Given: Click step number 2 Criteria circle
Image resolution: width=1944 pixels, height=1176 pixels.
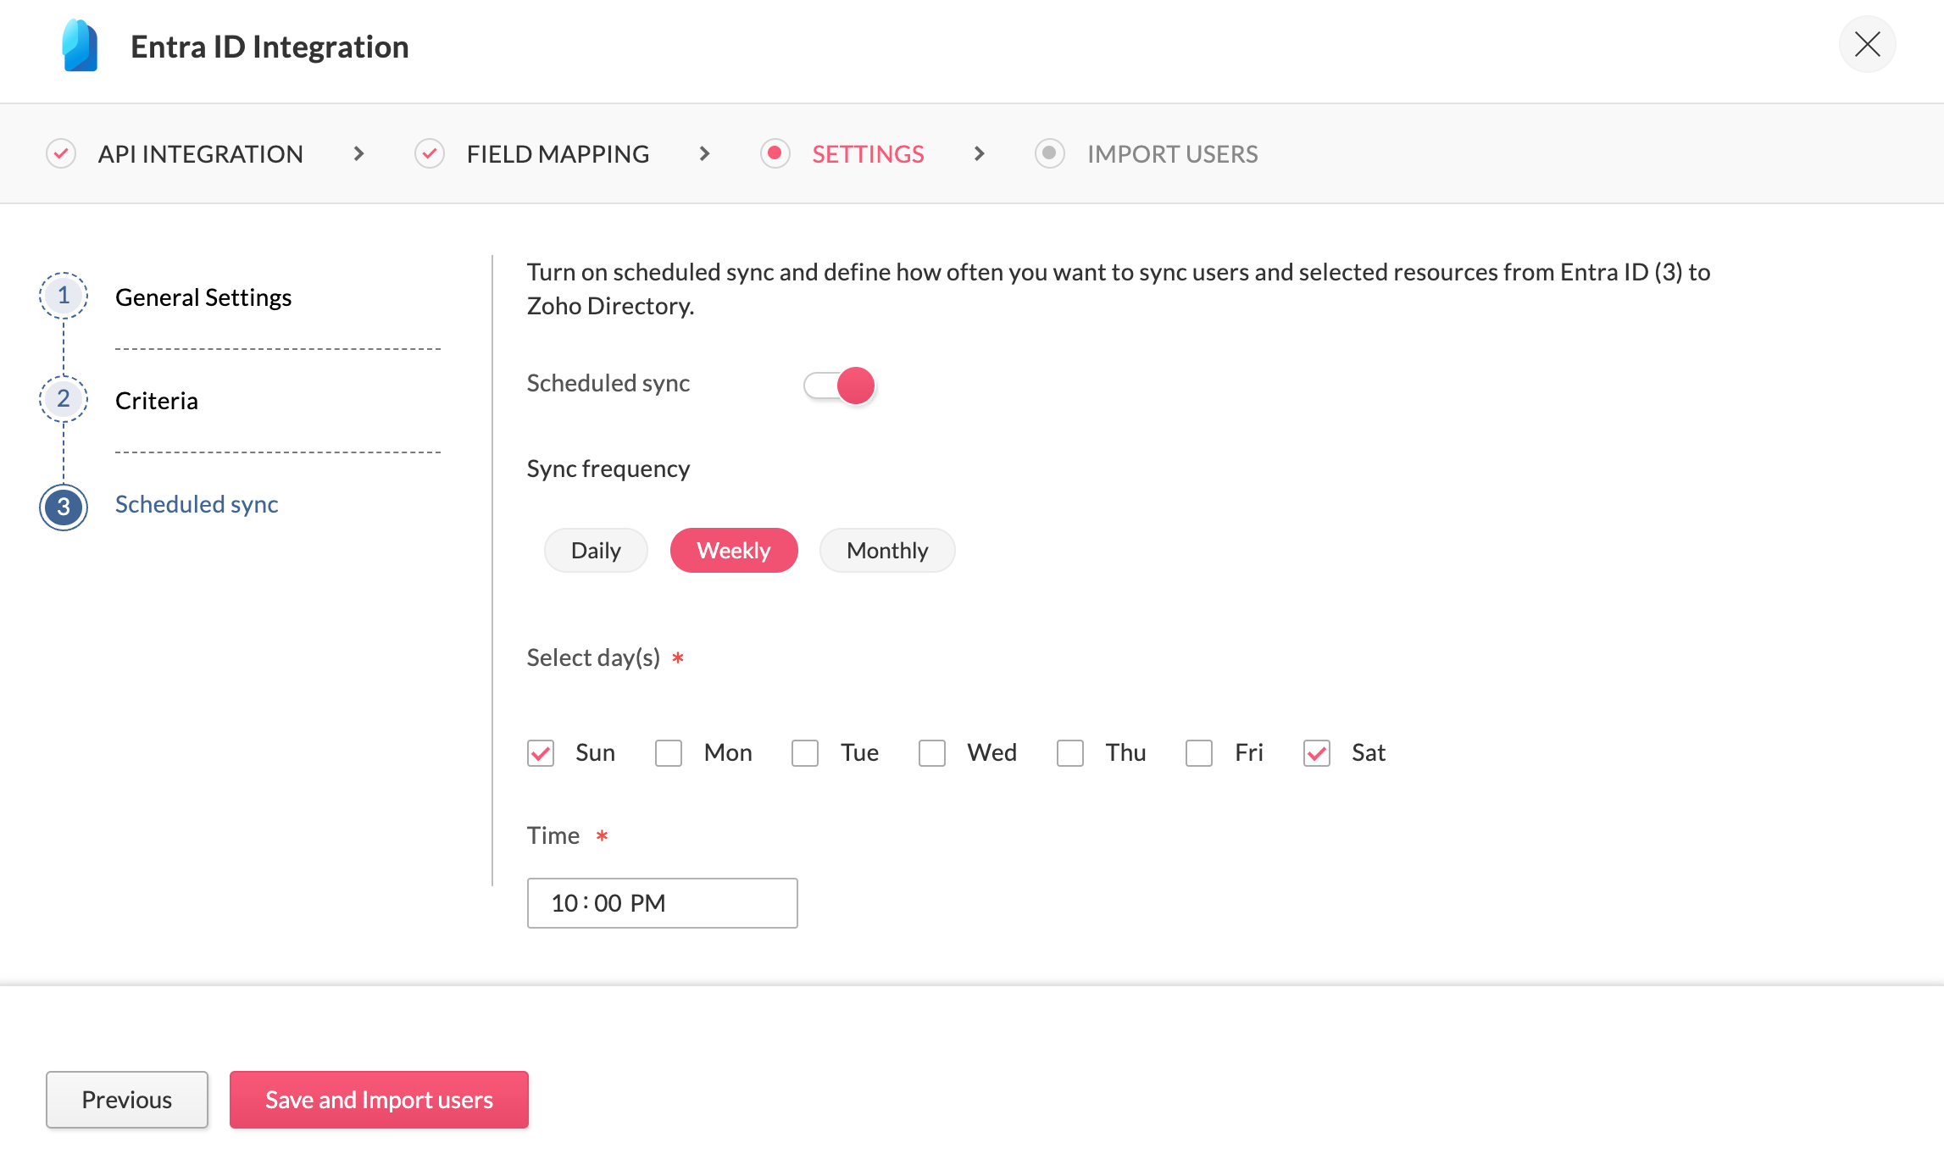Looking at the screenshot, I should click(x=64, y=399).
